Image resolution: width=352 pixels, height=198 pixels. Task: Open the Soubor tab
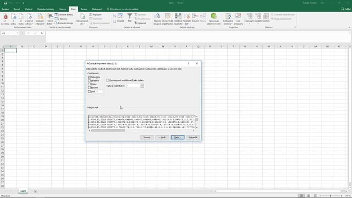(5, 9)
